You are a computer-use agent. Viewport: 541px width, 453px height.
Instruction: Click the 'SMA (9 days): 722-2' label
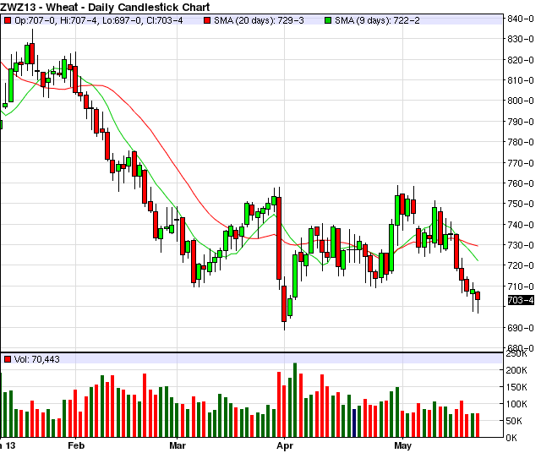click(x=377, y=20)
